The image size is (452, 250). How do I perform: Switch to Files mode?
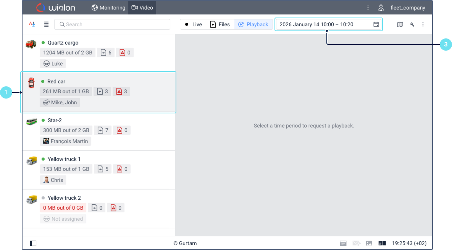pyautogui.click(x=220, y=24)
